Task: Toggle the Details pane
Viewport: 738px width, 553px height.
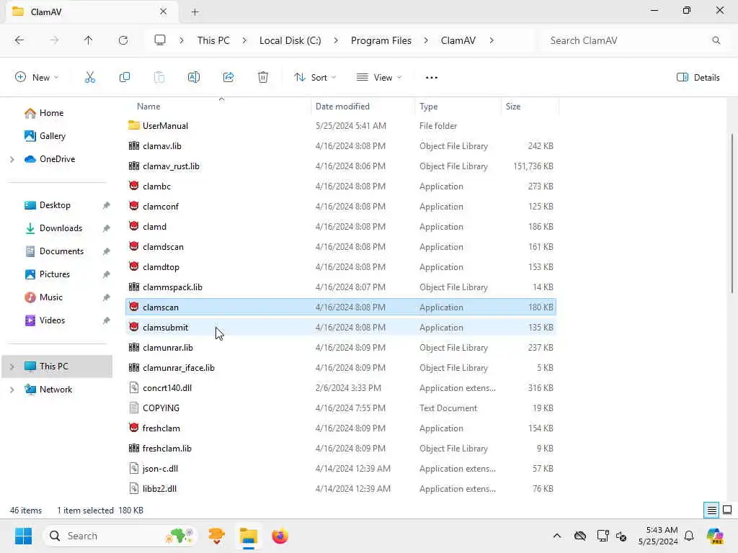Action: coord(698,78)
